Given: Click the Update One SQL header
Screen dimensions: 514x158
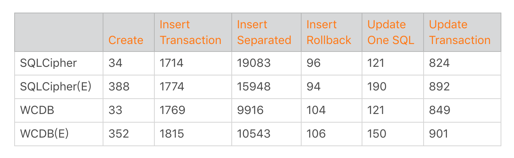Looking at the screenshot, I should pos(391,32).
